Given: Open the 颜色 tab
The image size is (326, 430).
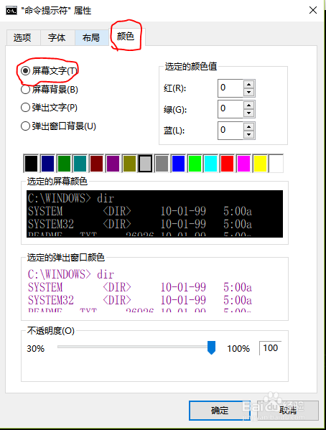Looking at the screenshot, I should point(126,36).
